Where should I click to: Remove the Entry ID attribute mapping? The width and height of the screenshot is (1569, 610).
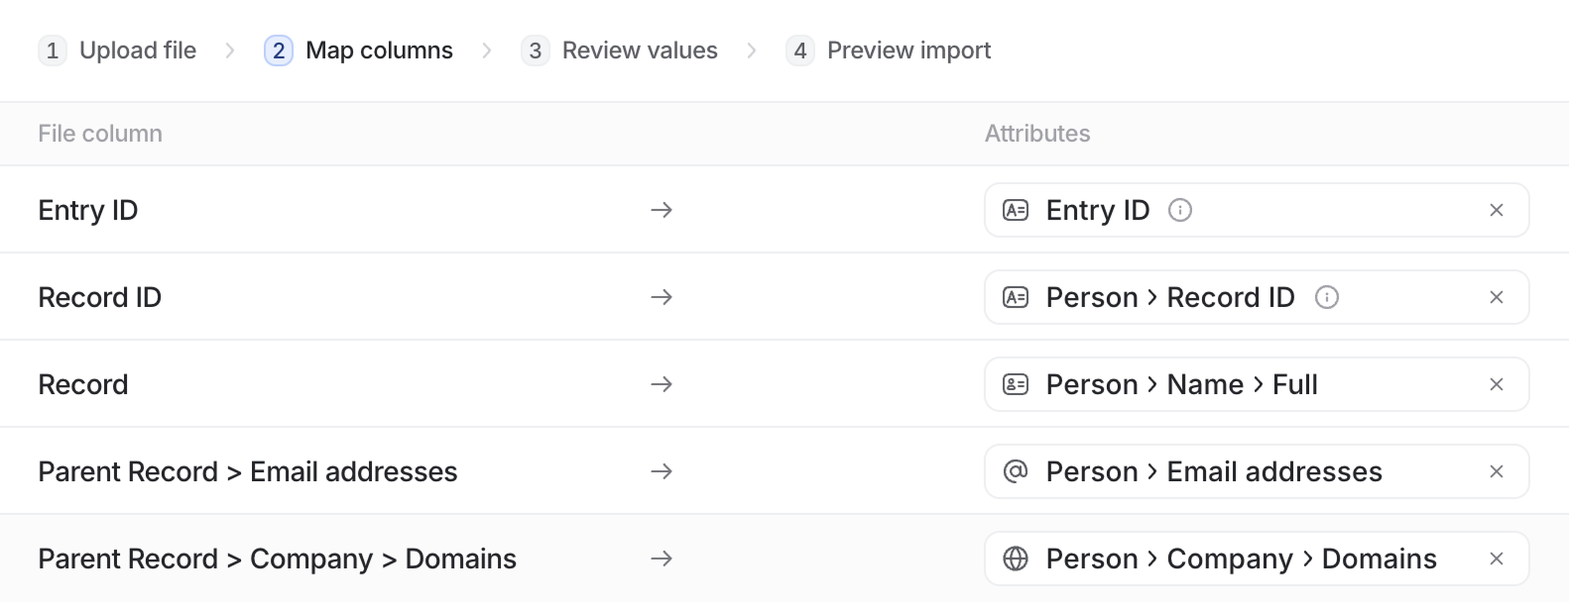point(1496,211)
